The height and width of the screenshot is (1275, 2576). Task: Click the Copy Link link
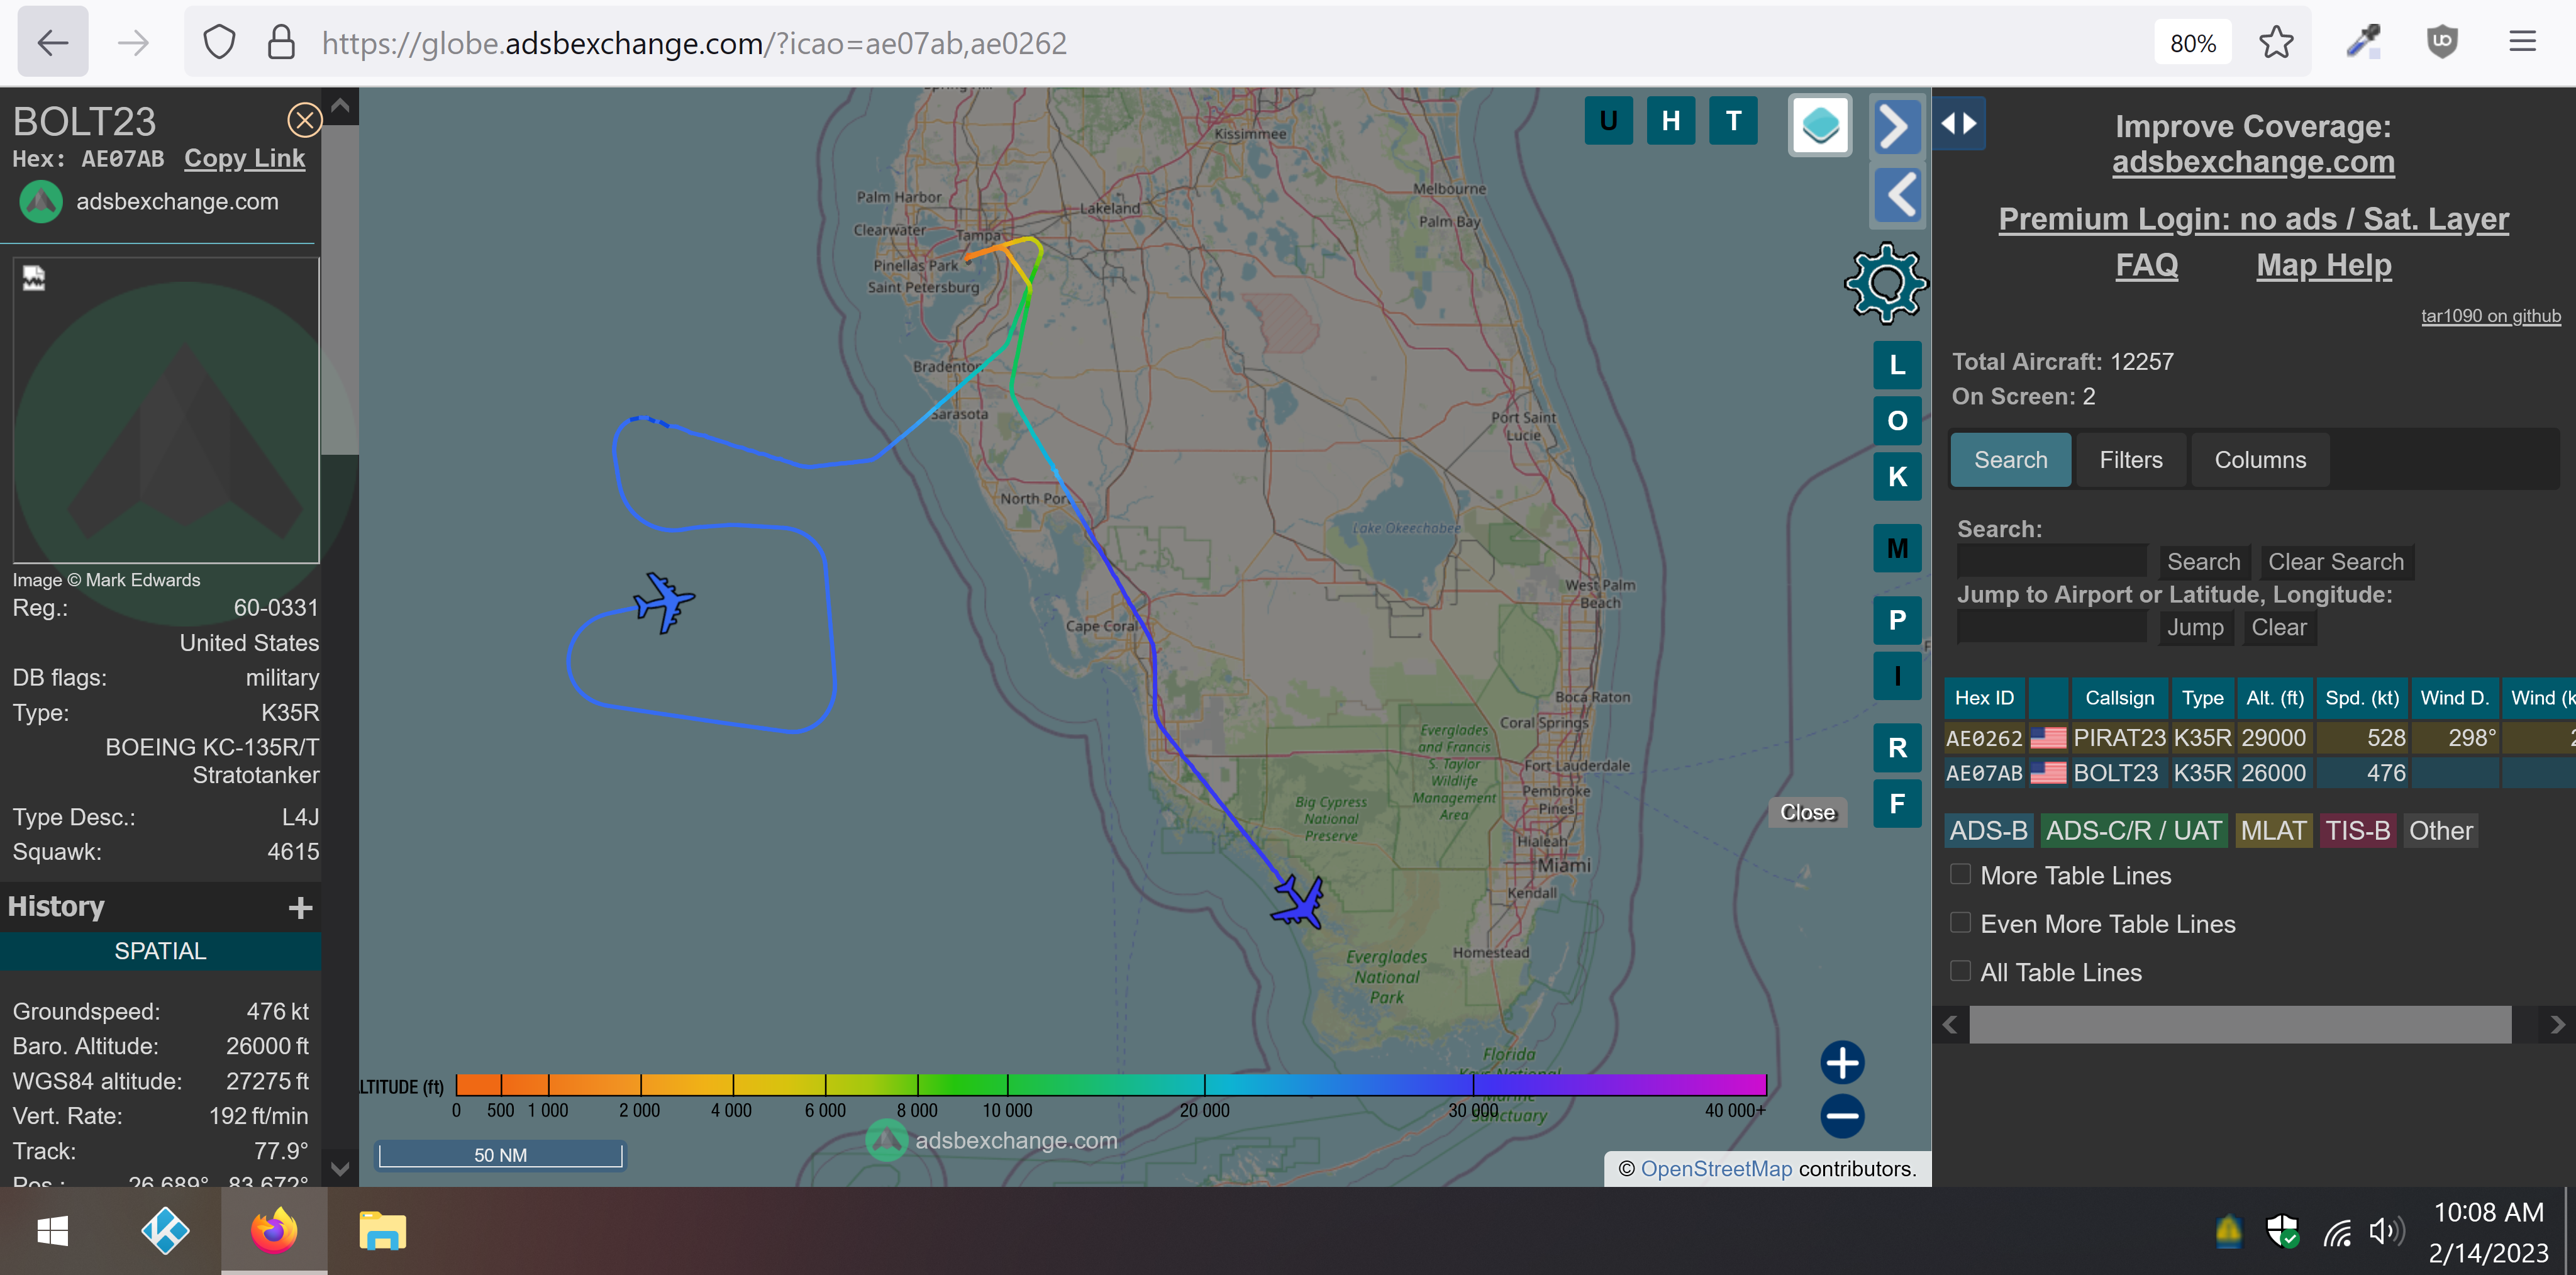[x=244, y=158]
